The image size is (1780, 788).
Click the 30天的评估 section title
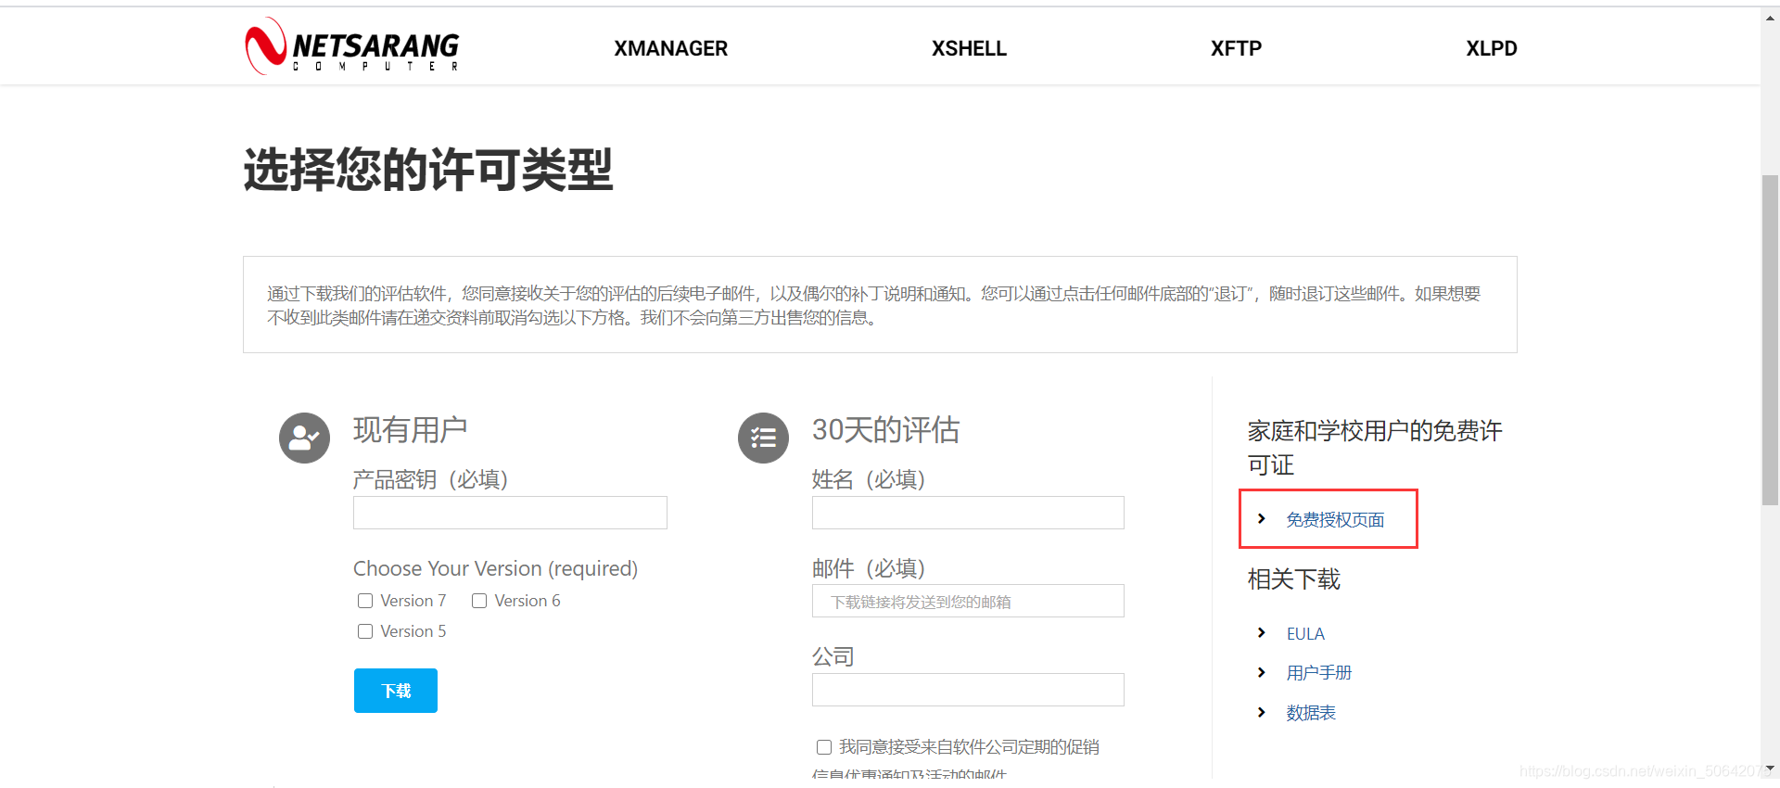(x=885, y=429)
